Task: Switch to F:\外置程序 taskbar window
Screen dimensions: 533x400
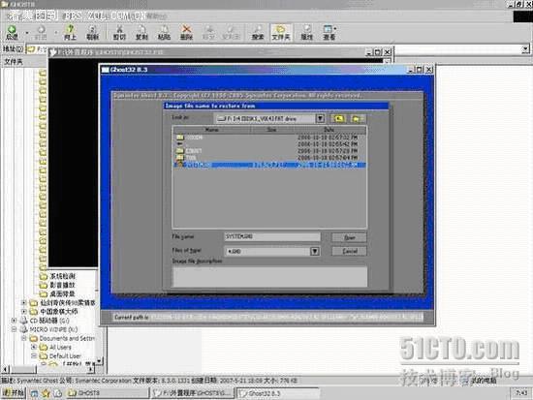Action: point(193,393)
